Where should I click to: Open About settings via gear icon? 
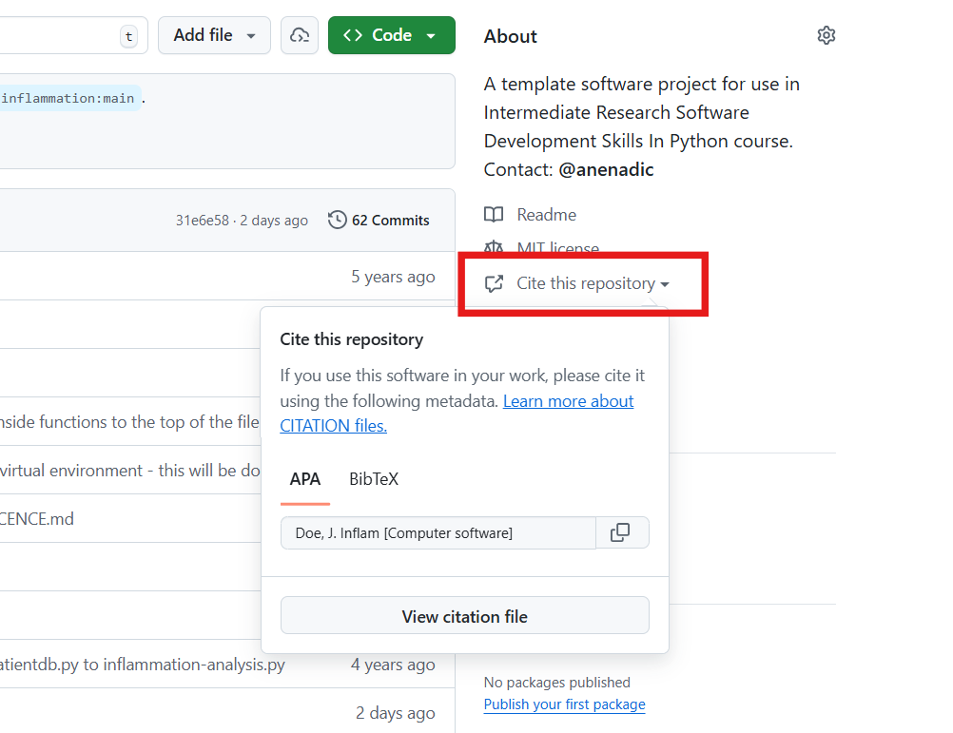click(826, 35)
